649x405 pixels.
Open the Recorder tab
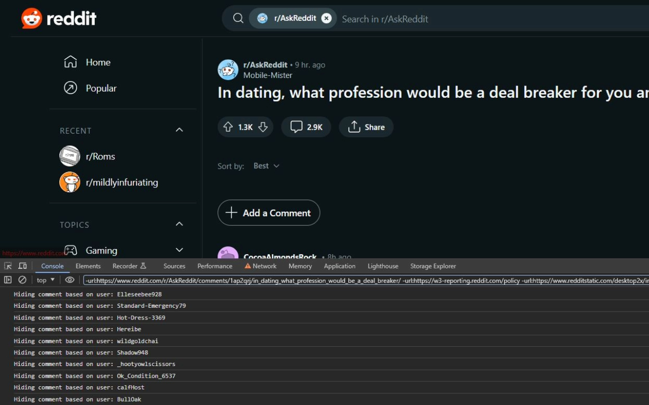tap(129, 266)
